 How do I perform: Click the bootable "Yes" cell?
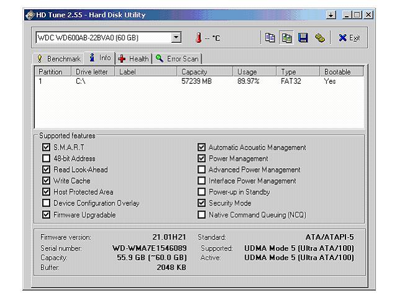330,81
